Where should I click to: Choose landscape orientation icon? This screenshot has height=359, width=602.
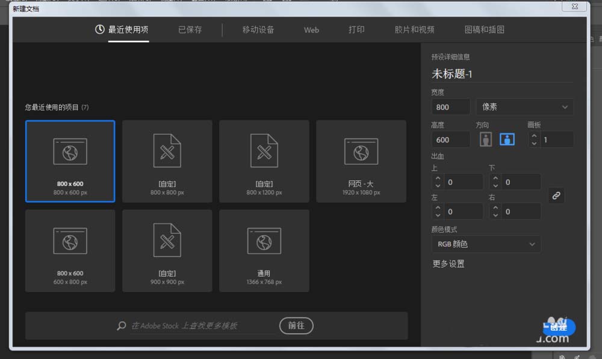coord(507,140)
